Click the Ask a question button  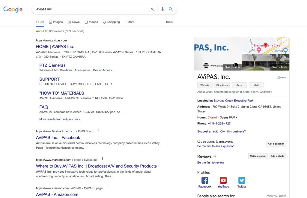(276, 144)
